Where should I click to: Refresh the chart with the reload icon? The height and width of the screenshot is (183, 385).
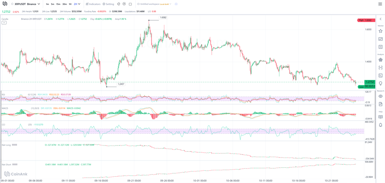pos(119,4)
